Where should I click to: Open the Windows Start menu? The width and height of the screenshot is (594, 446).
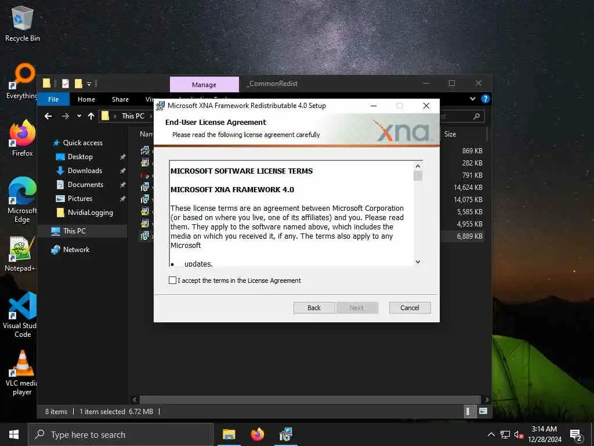14,434
